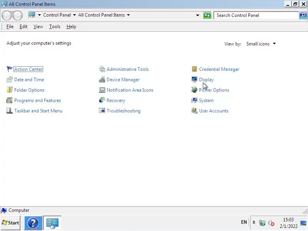Click the Folder Options icon
The width and height of the screenshot is (308, 231).
(9, 90)
